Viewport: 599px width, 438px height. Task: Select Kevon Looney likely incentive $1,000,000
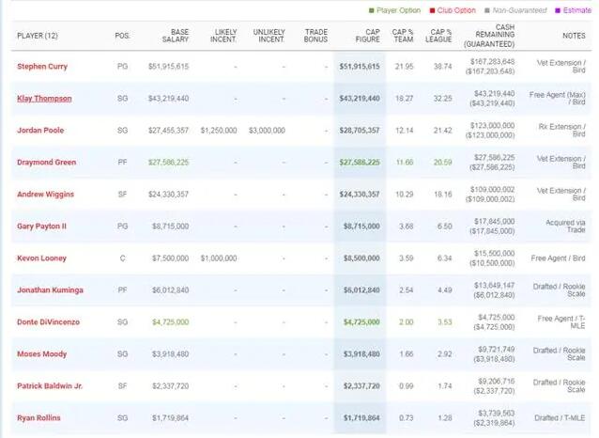[219, 258]
